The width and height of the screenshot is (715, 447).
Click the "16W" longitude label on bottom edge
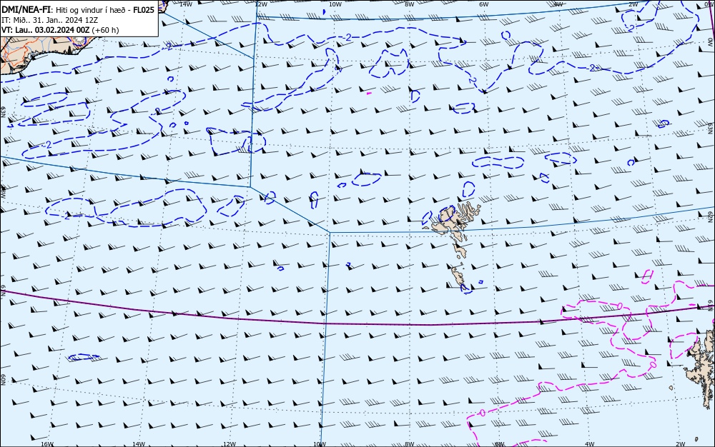coord(47,444)
